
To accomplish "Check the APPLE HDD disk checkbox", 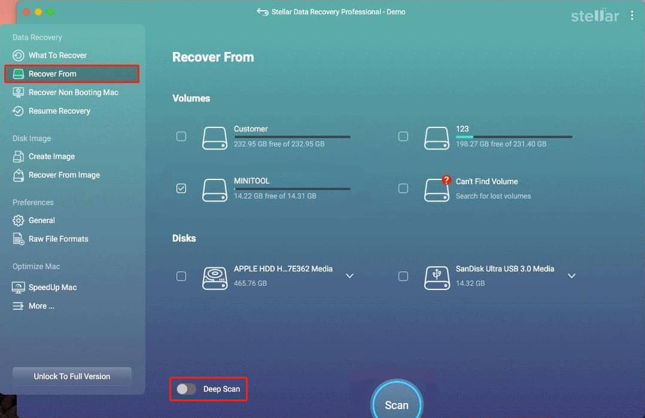I will tap(181, 276).
